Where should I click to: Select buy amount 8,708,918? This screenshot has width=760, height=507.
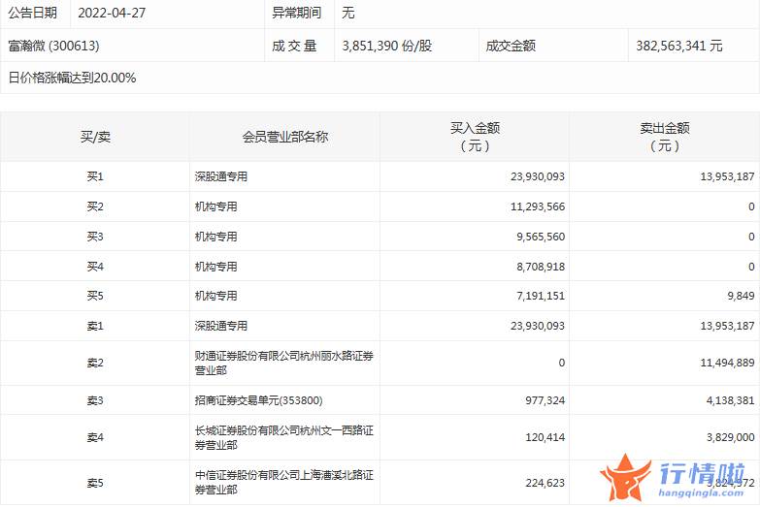coord(541,267)
